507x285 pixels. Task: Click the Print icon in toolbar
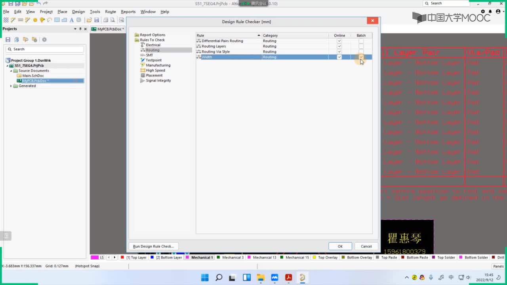[x=105, y=20]
